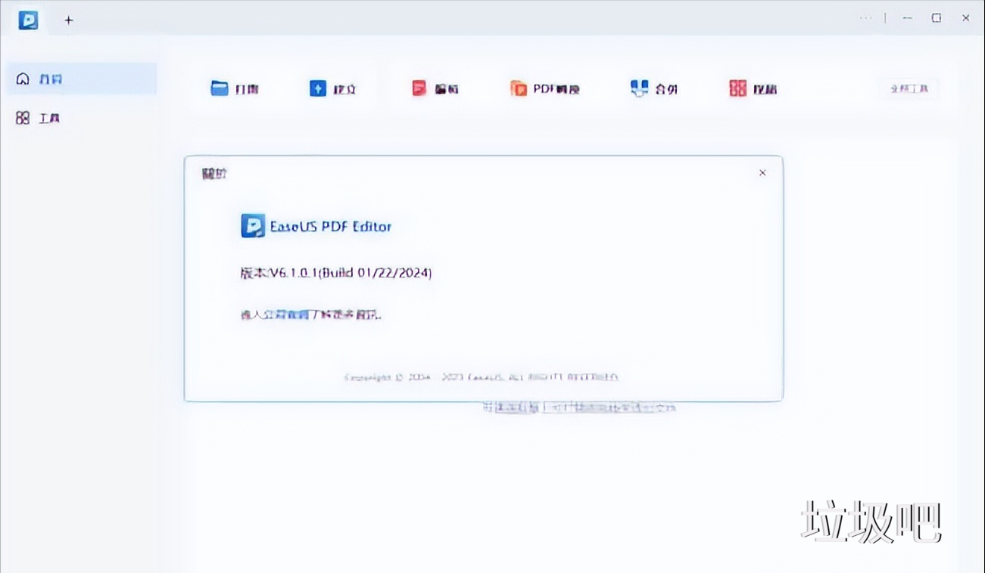The width and height of the screenshot is (985, 573).
Task: Close the 关于 about dialog
Action: click(x=762, y=172)
